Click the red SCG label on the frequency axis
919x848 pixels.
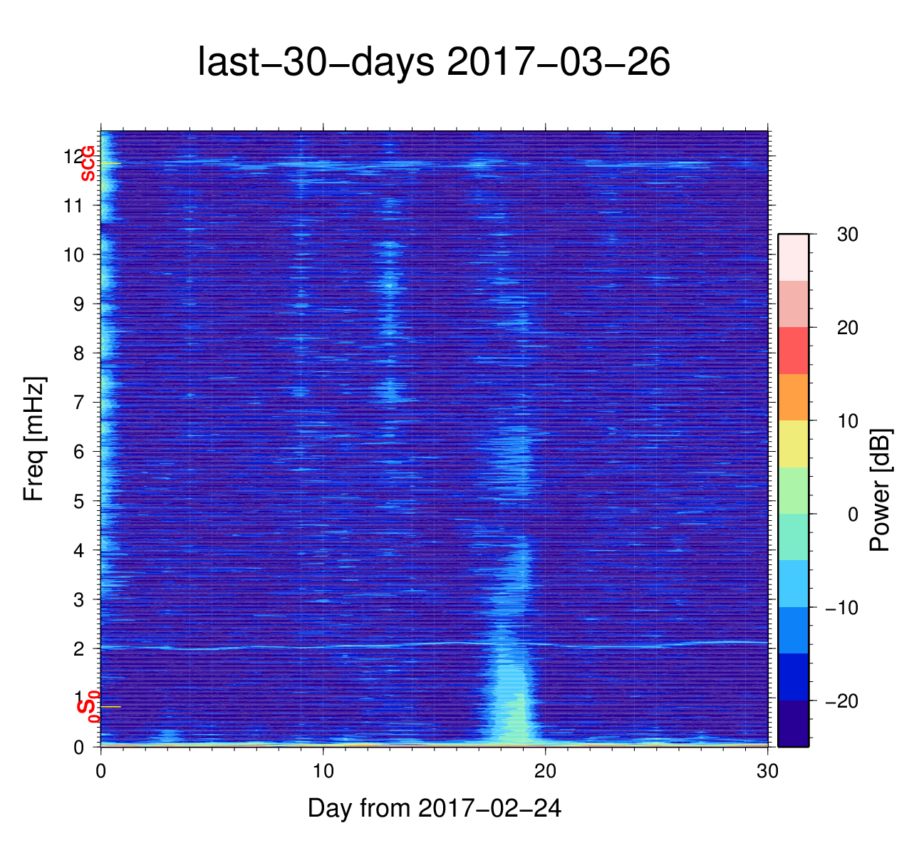[x=88, y=163]
